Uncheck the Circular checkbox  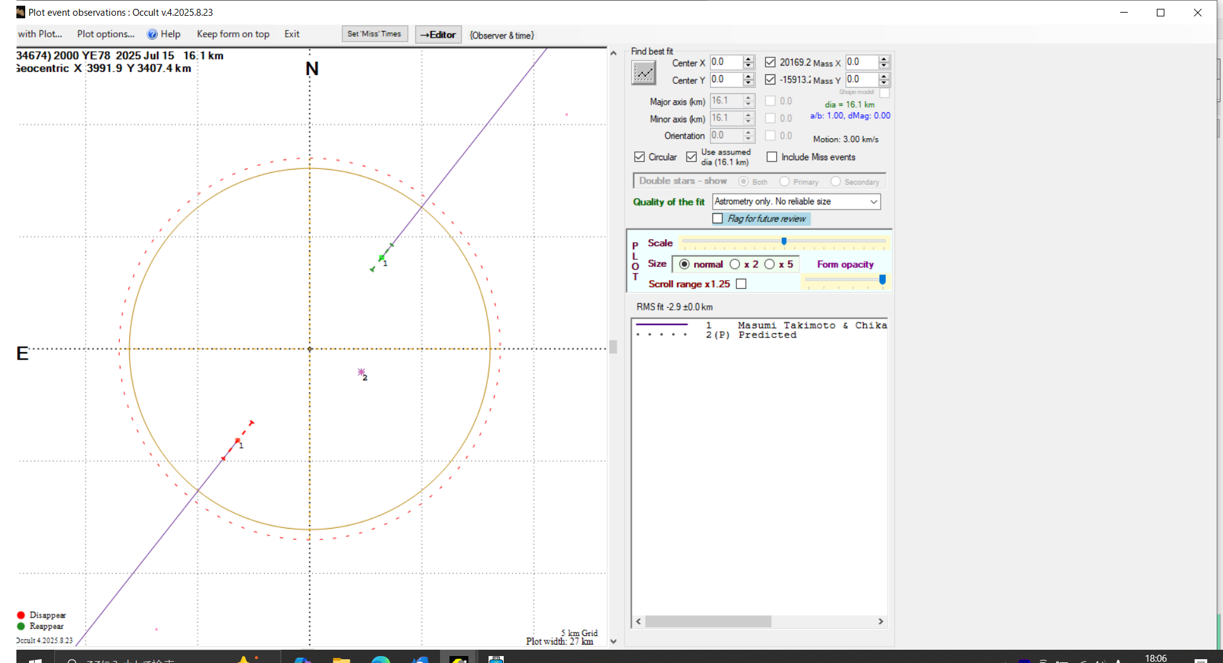tap(639, 157)
